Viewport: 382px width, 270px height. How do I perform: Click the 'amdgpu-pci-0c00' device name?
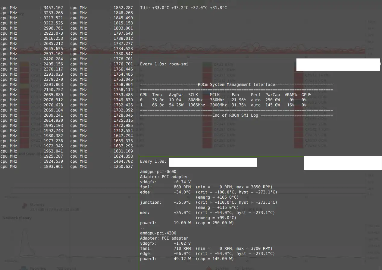pyautogui.click(x=158, y=171)
